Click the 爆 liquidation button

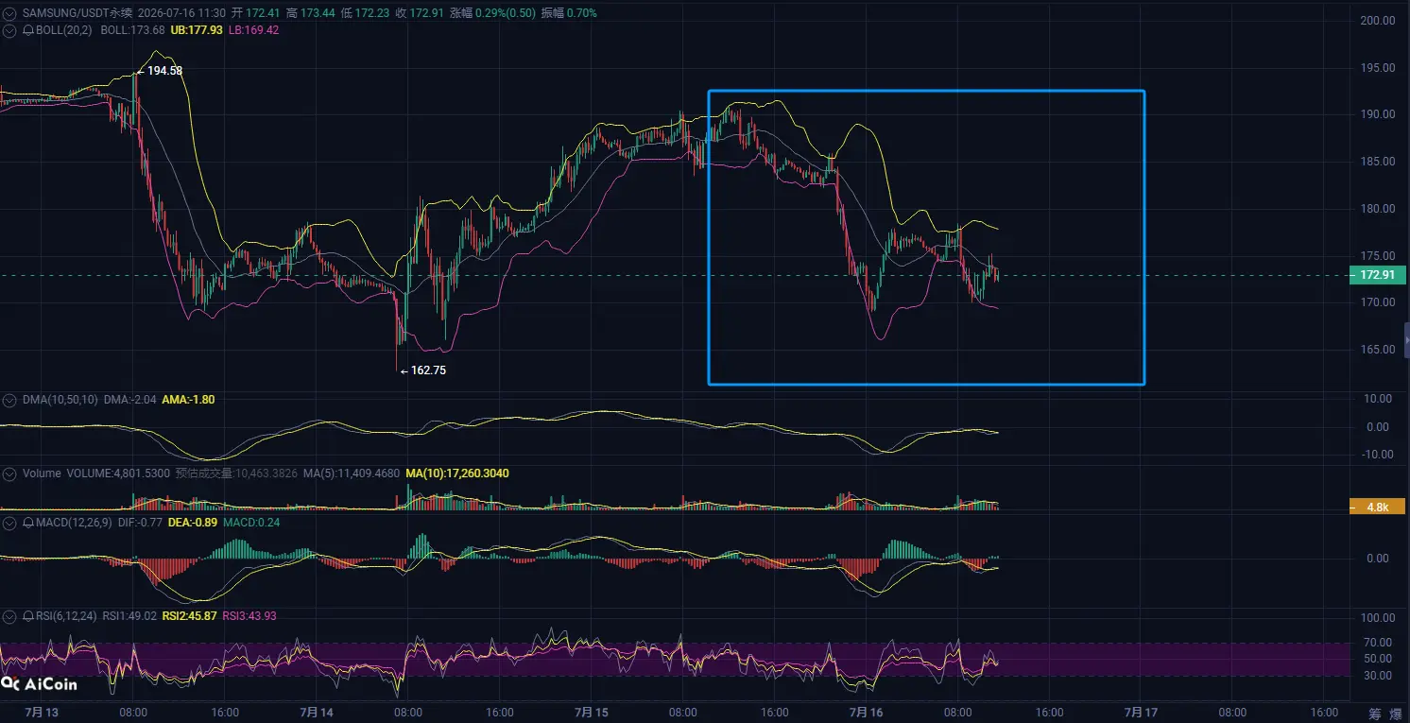(1395, 714)
